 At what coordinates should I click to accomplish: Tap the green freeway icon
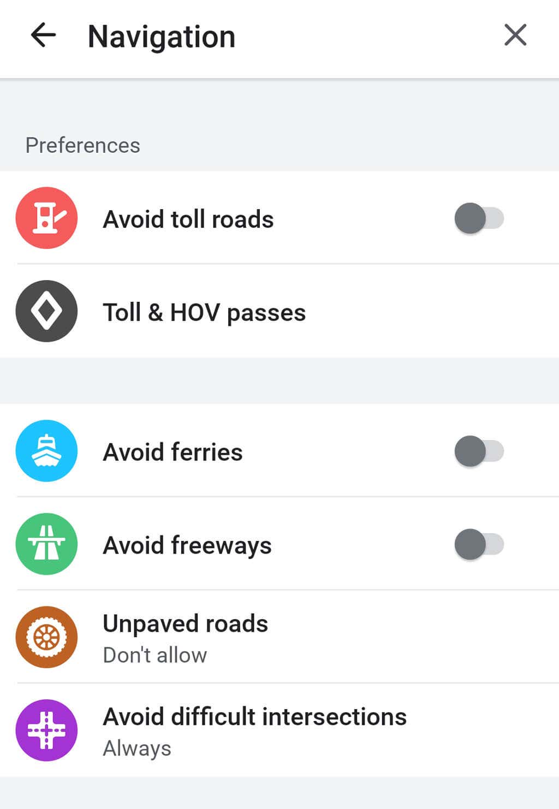pyautogui.click(x=46, y=544)
